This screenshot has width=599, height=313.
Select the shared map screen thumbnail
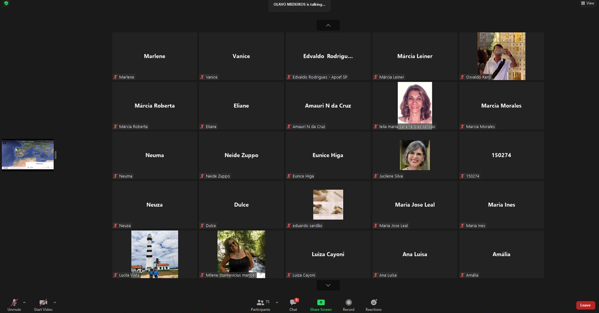[28, 155]
